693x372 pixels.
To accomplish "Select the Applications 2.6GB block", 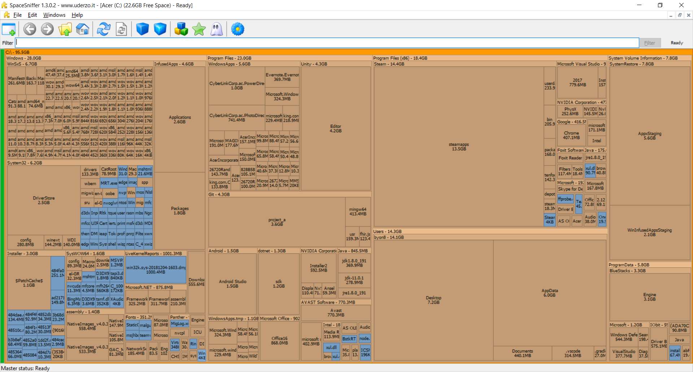I will pos(179,120).
